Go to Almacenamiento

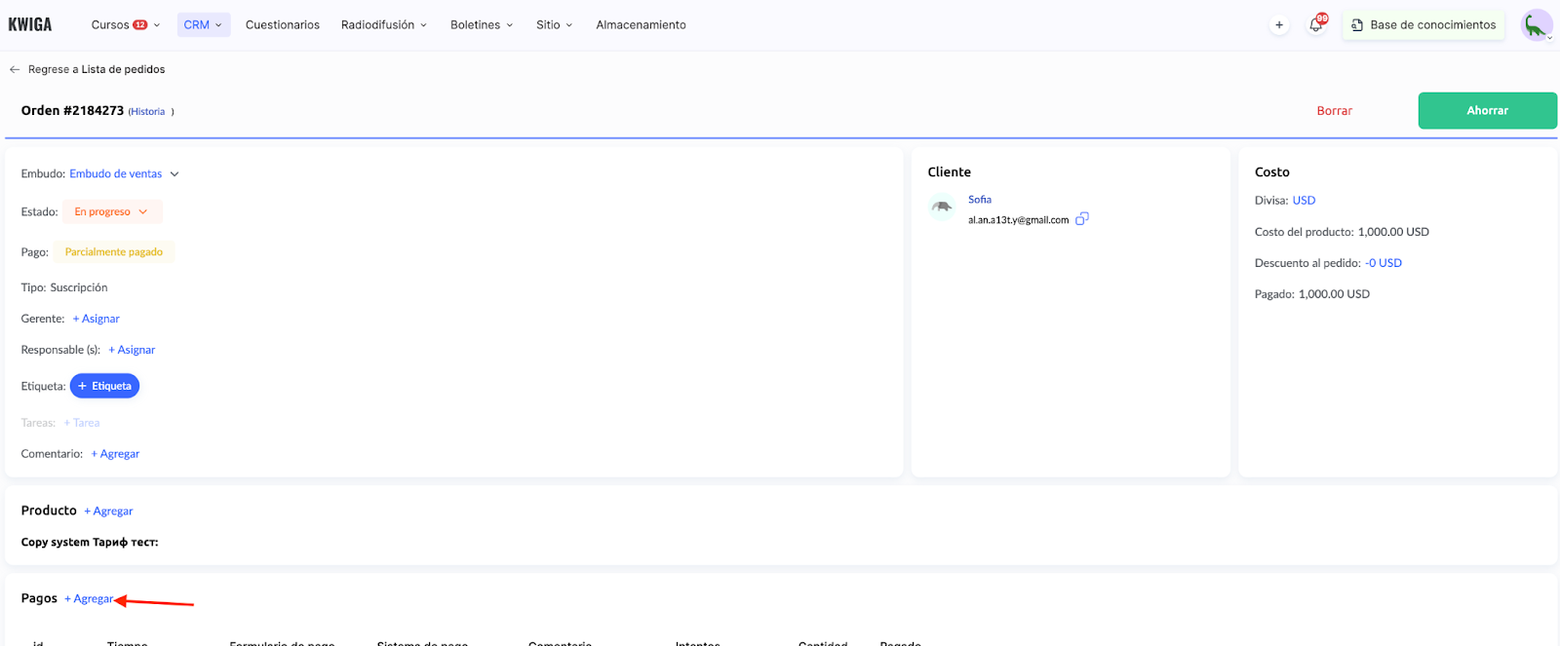pos(641,24)
